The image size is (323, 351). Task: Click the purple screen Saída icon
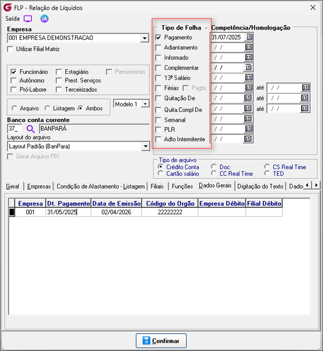tap(28, 19)
